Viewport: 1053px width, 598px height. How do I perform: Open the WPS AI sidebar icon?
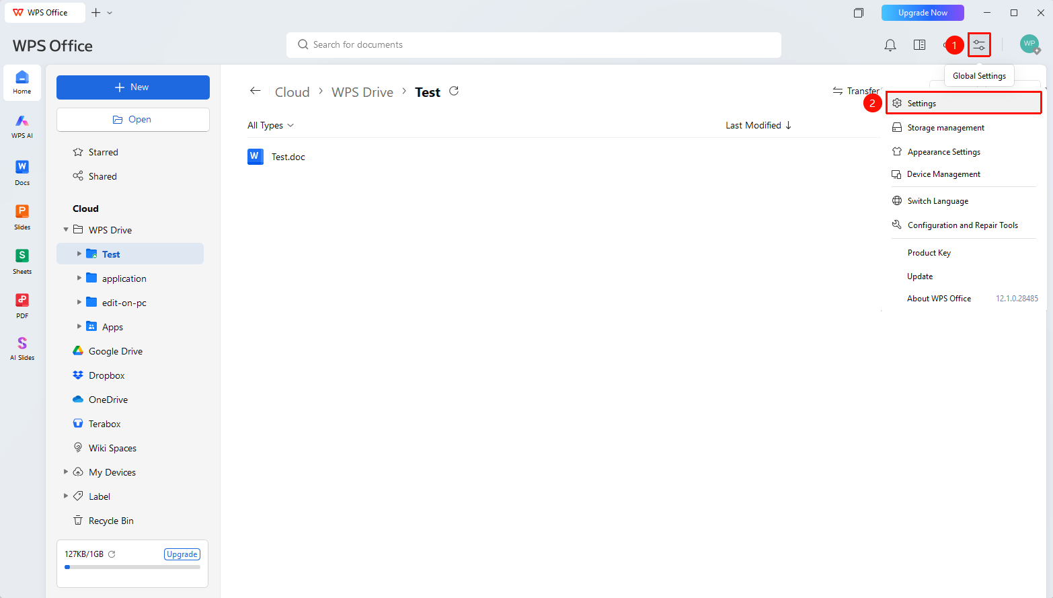point(22,126)
